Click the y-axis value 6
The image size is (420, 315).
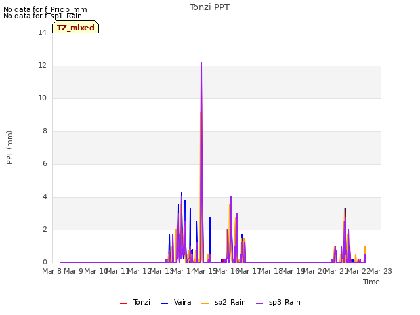[x=45, y=164]
